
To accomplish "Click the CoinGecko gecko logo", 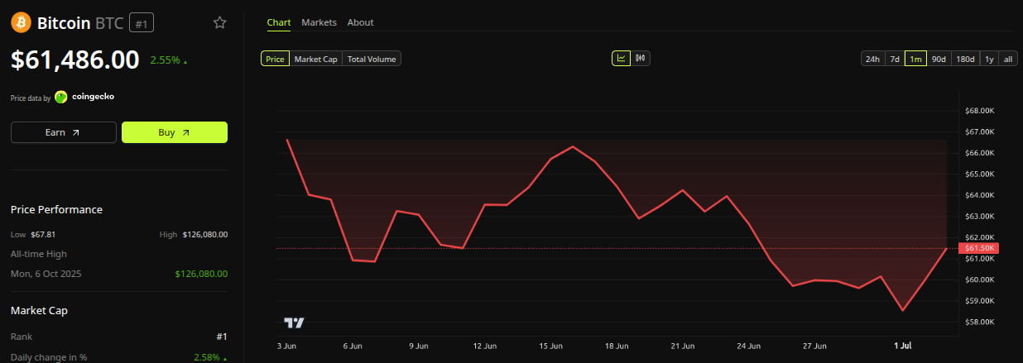I will (60, 97).
